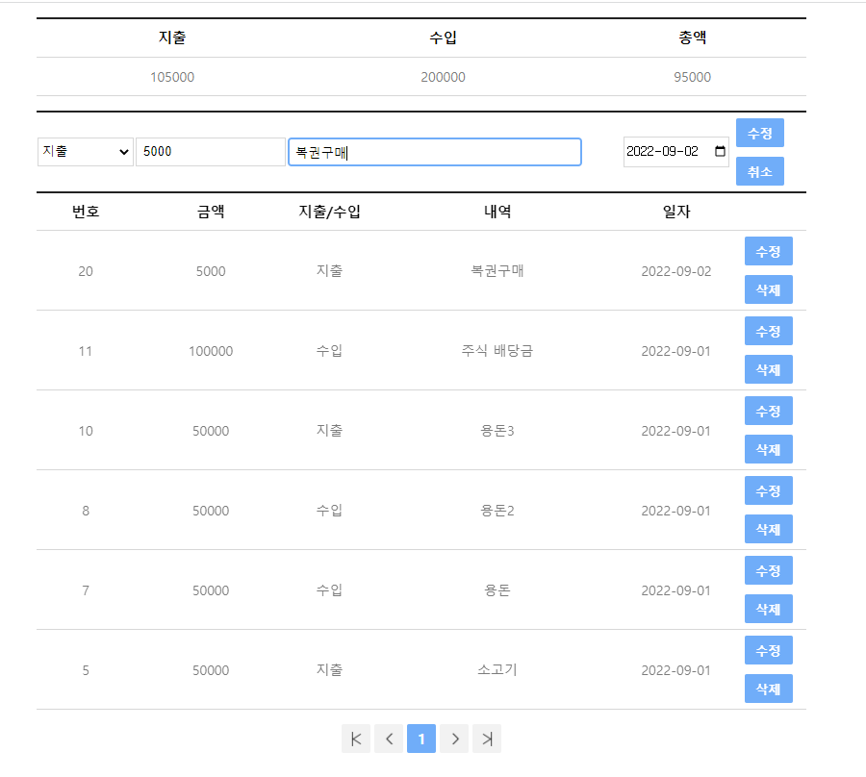Viewport: 866px width, 777px height.
Task: Click the number 8 cell
Action: tap(86, 511)
